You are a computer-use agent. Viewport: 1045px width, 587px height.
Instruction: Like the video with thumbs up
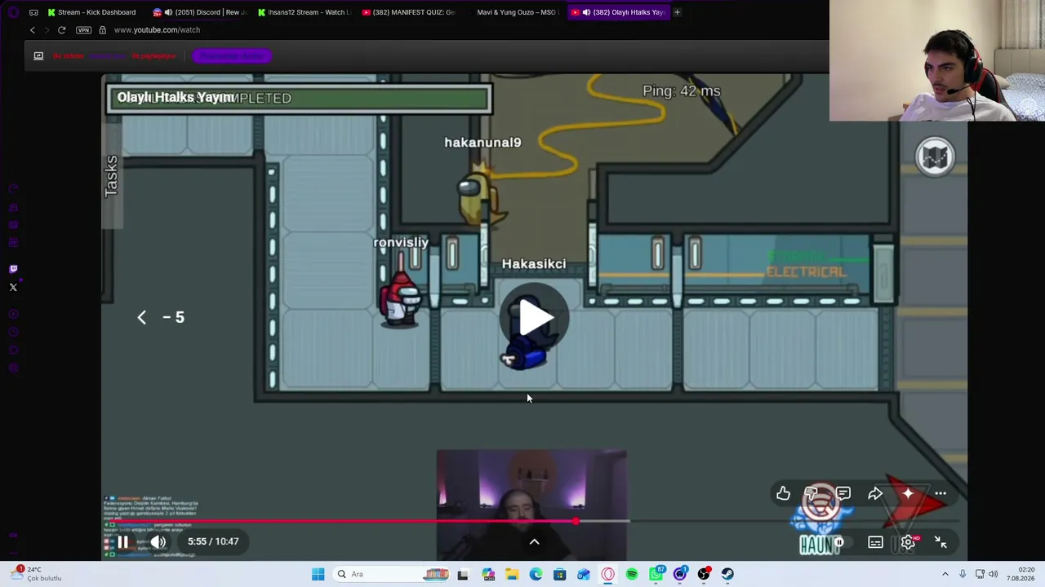tap(783, 493)
